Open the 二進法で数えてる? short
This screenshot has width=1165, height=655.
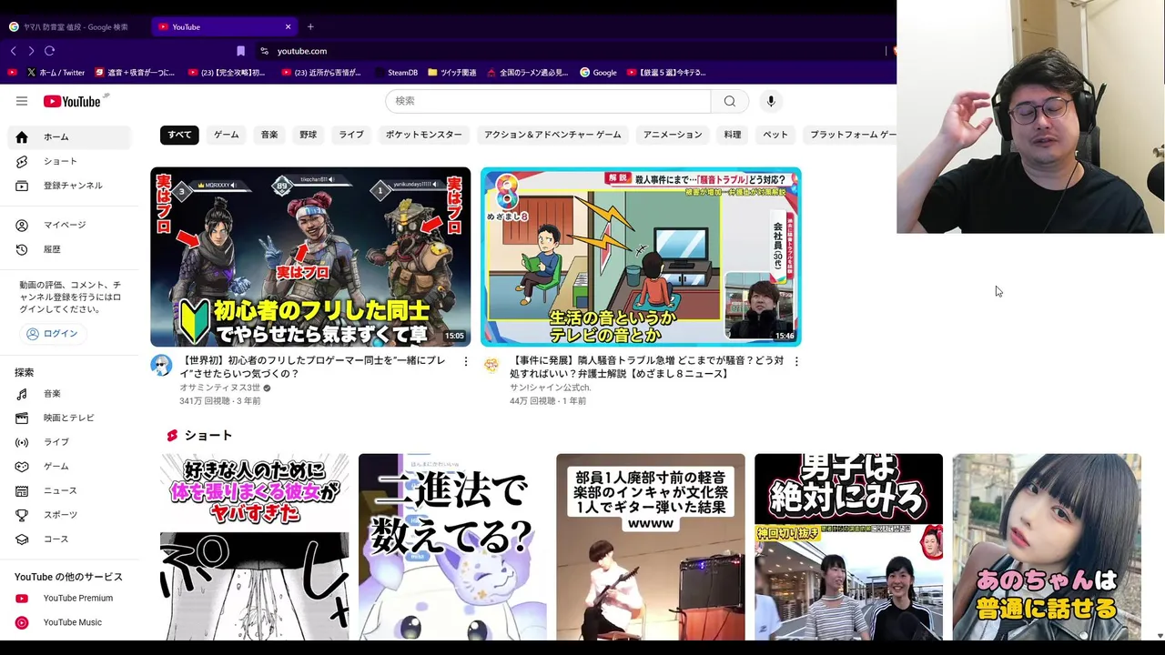pyautogui.click(x=452, y=547)
